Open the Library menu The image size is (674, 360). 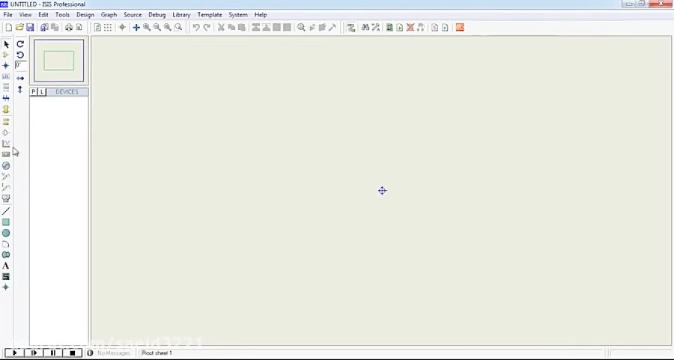point(181,15)
